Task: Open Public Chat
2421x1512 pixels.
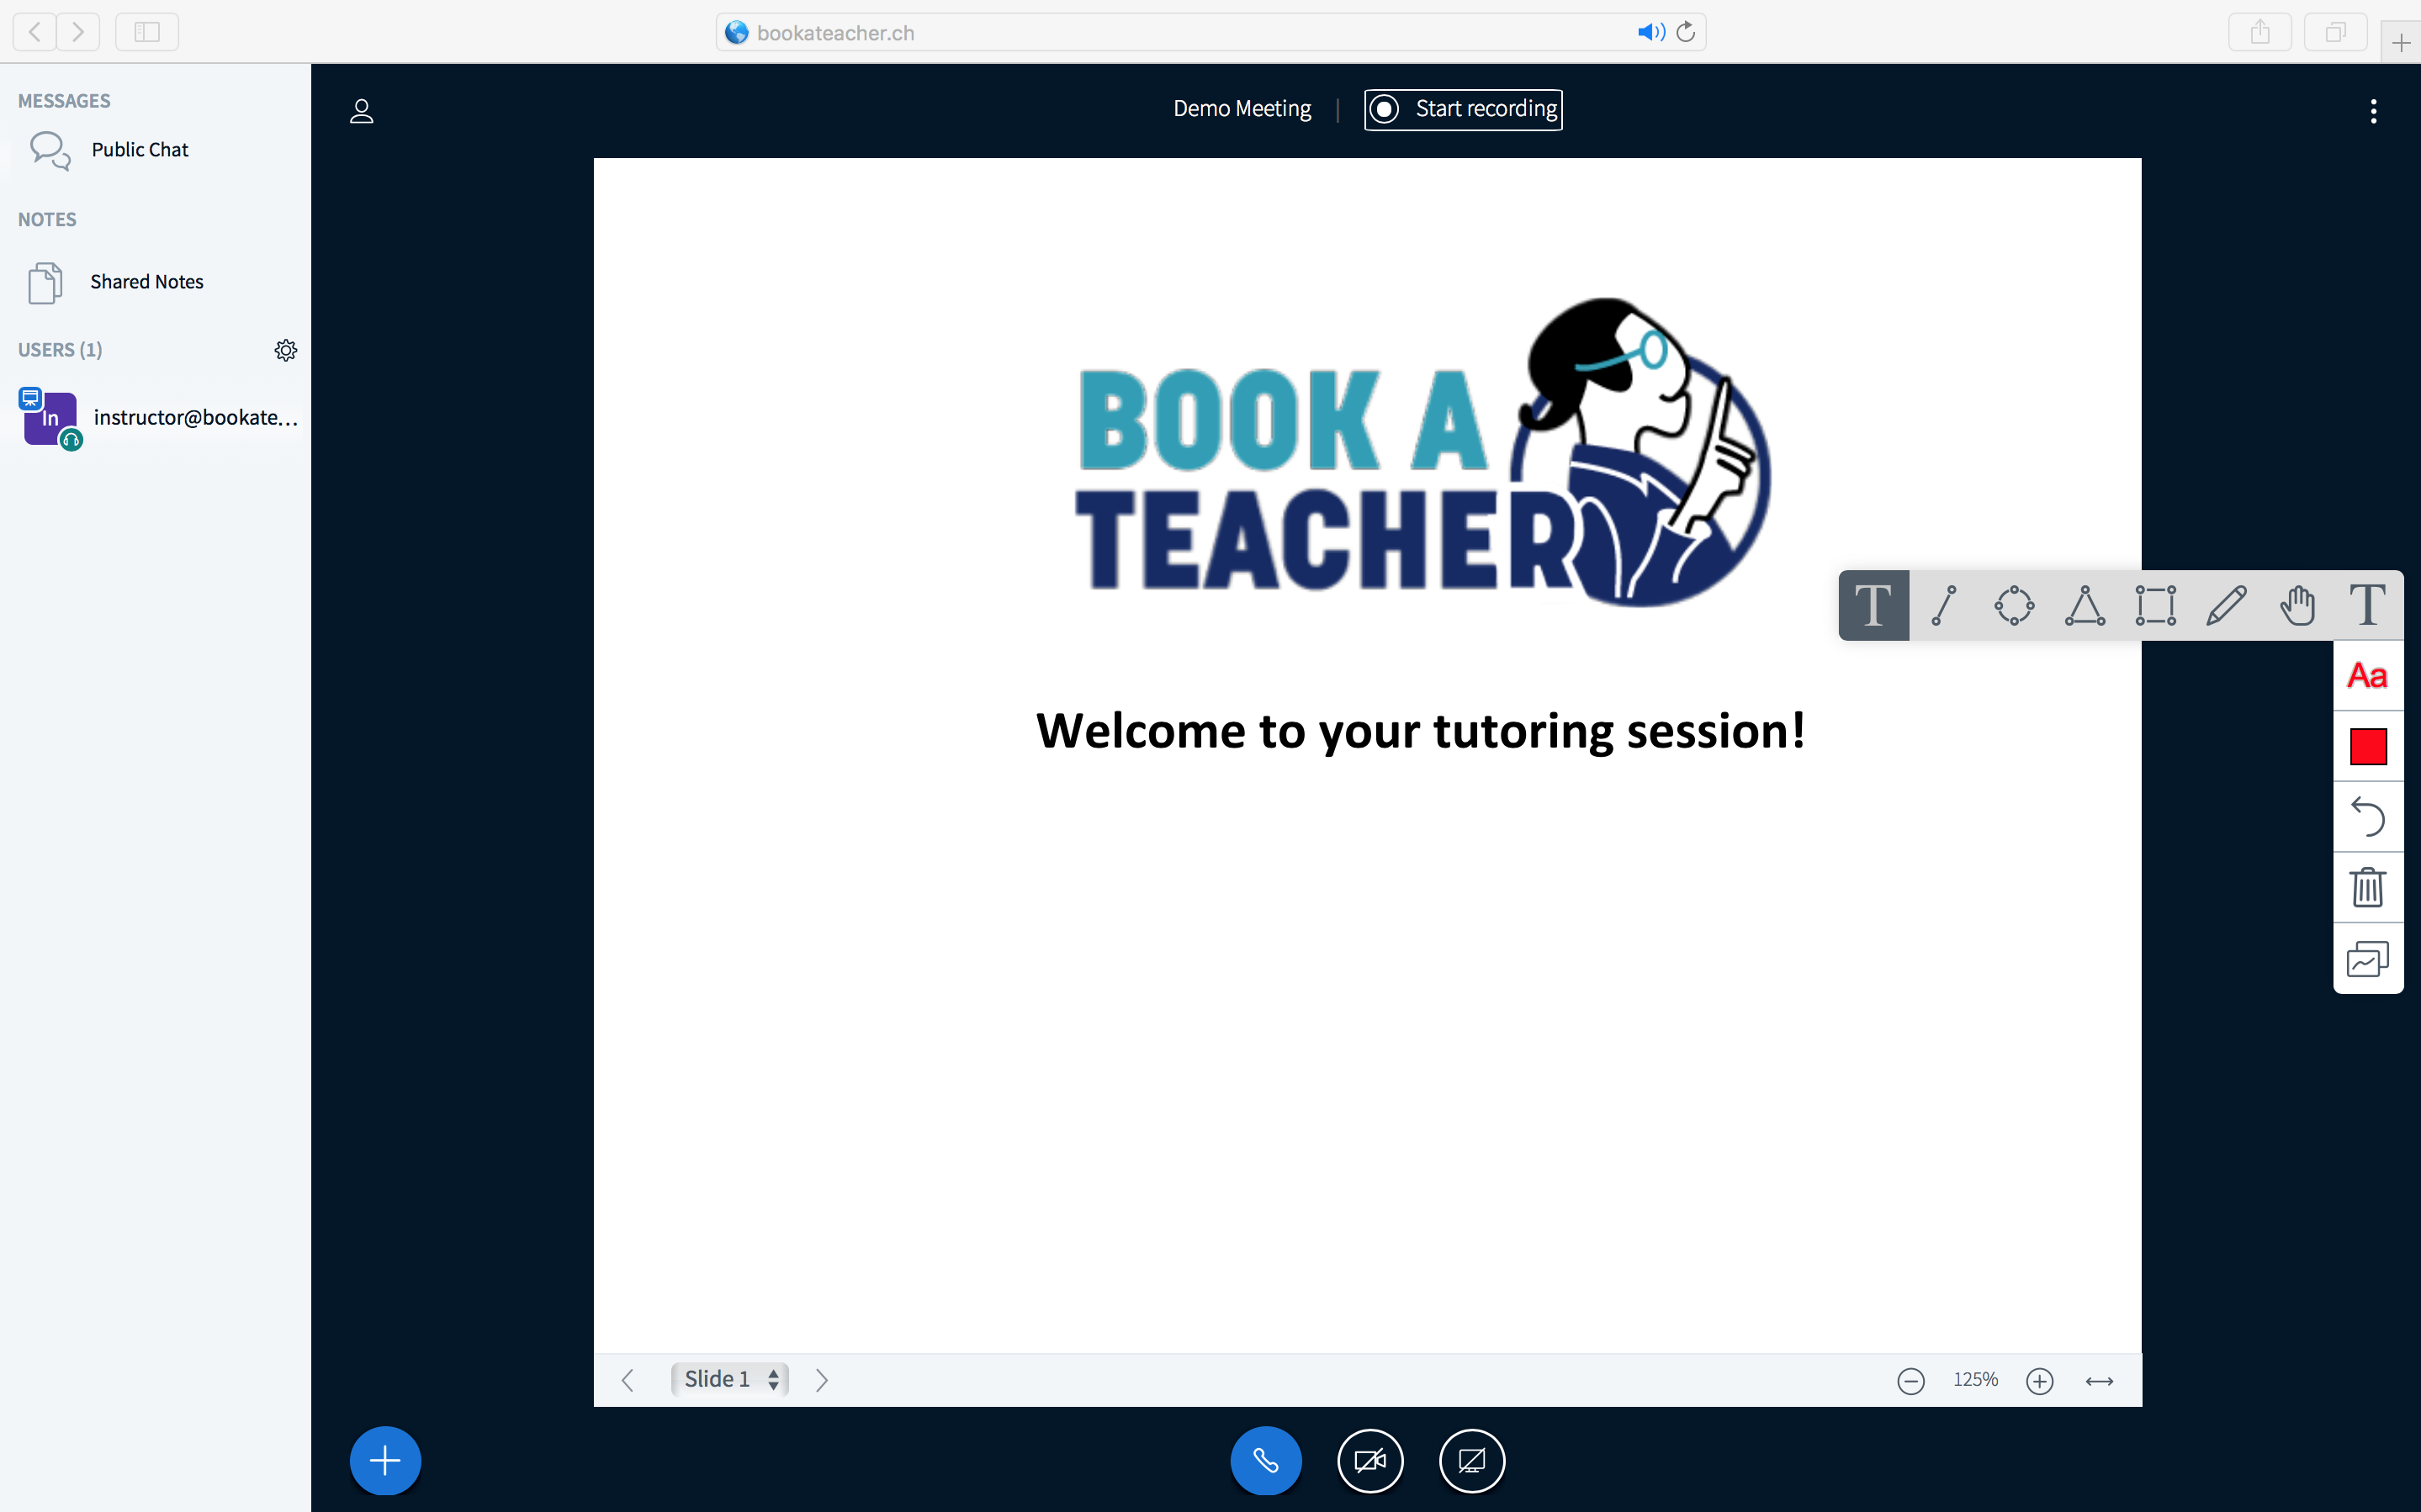Action: point(155,150)
